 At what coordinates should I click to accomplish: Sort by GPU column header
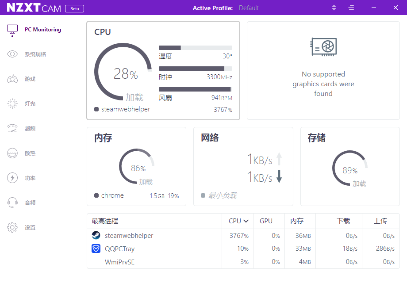pos(266,221)
